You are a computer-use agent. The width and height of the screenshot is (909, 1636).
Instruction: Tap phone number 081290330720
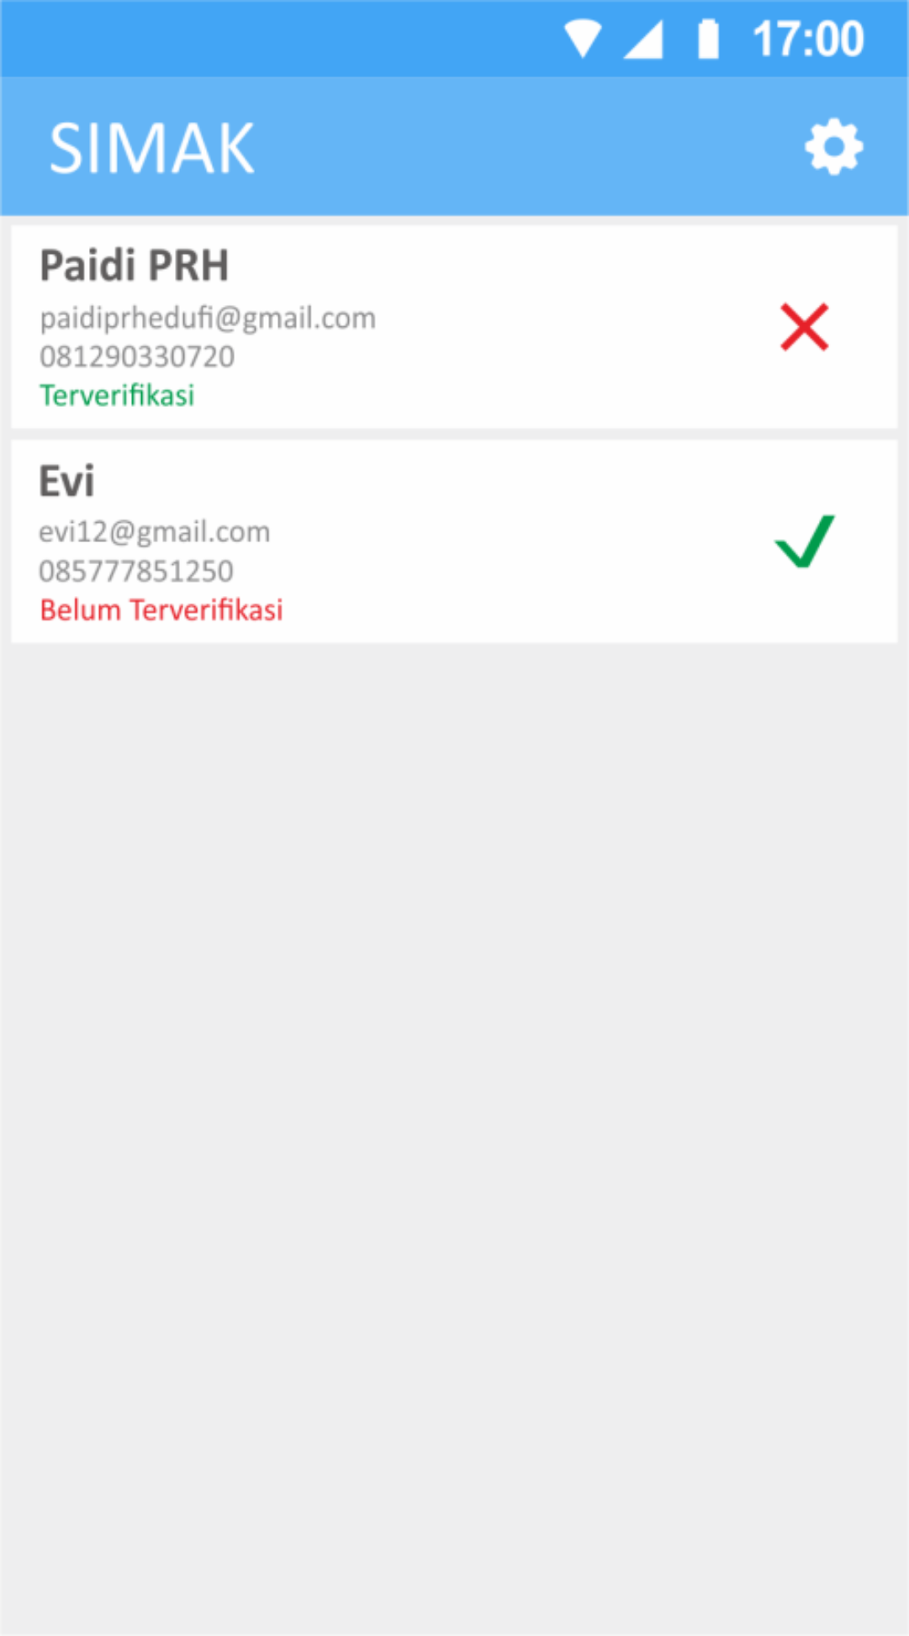pyautogui.click(x=137, y=356)
